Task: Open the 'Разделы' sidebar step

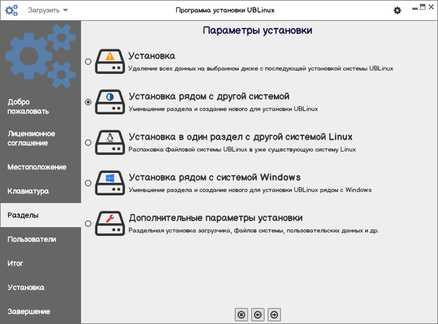Action: point(41,215)
